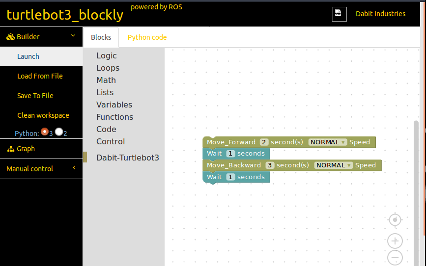
Task: Open the Dabit Industries link
Action: click(380, 14)
